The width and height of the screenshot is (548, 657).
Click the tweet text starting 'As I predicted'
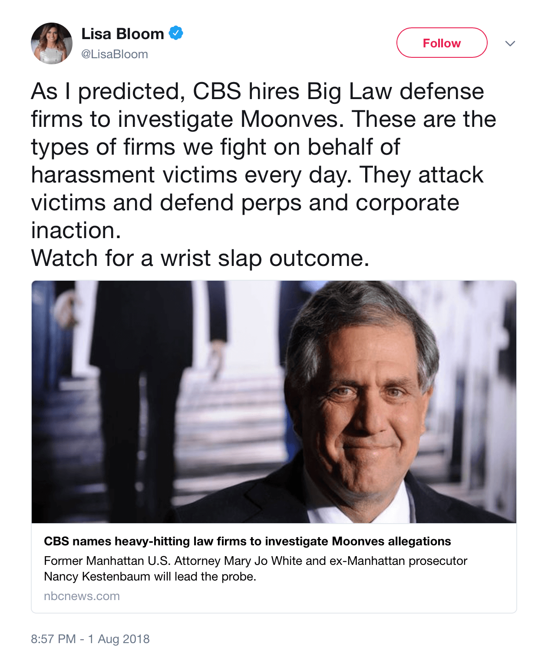257,92
